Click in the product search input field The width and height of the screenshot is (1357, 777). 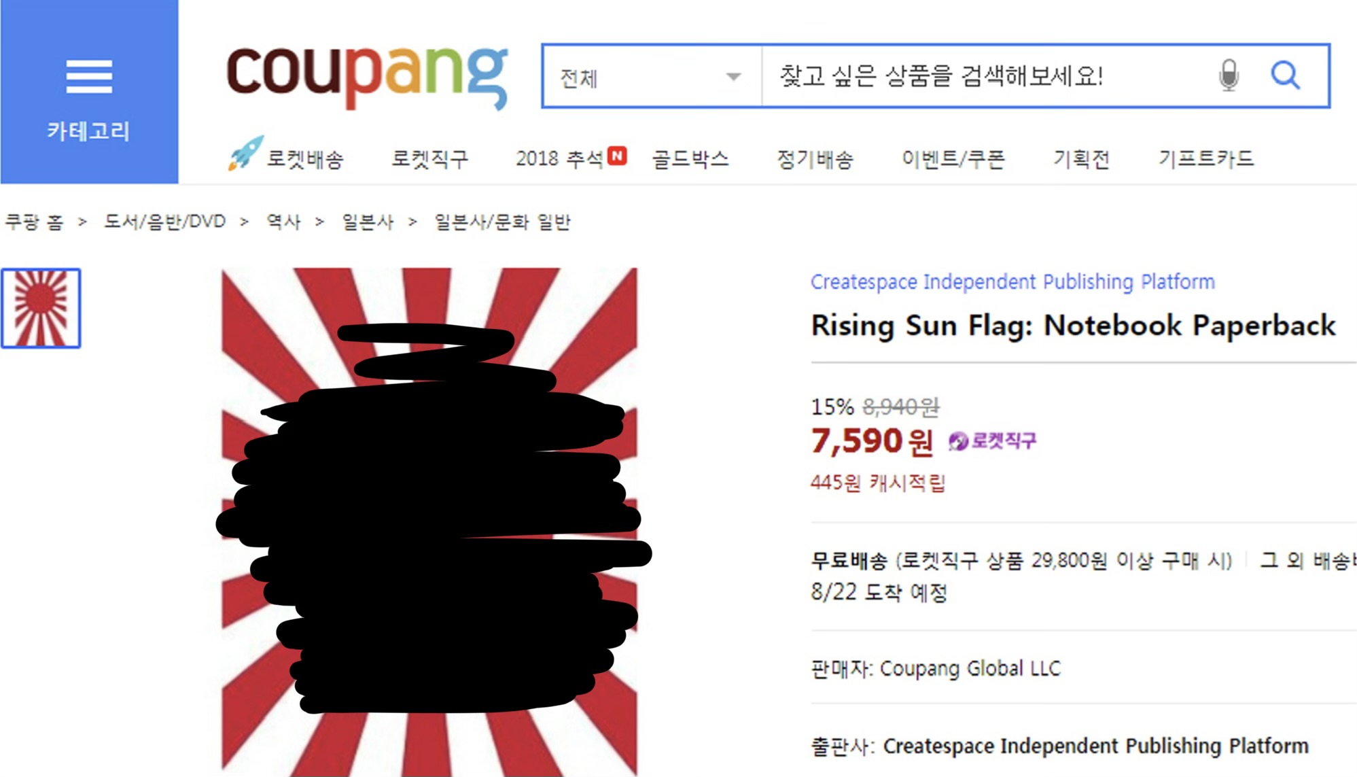(985, 76)
